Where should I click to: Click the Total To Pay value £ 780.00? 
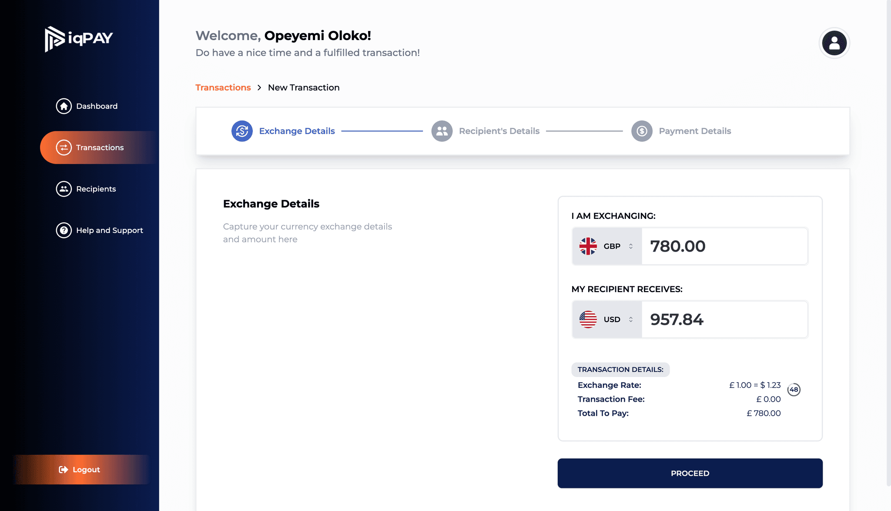(x=764, y=413)
